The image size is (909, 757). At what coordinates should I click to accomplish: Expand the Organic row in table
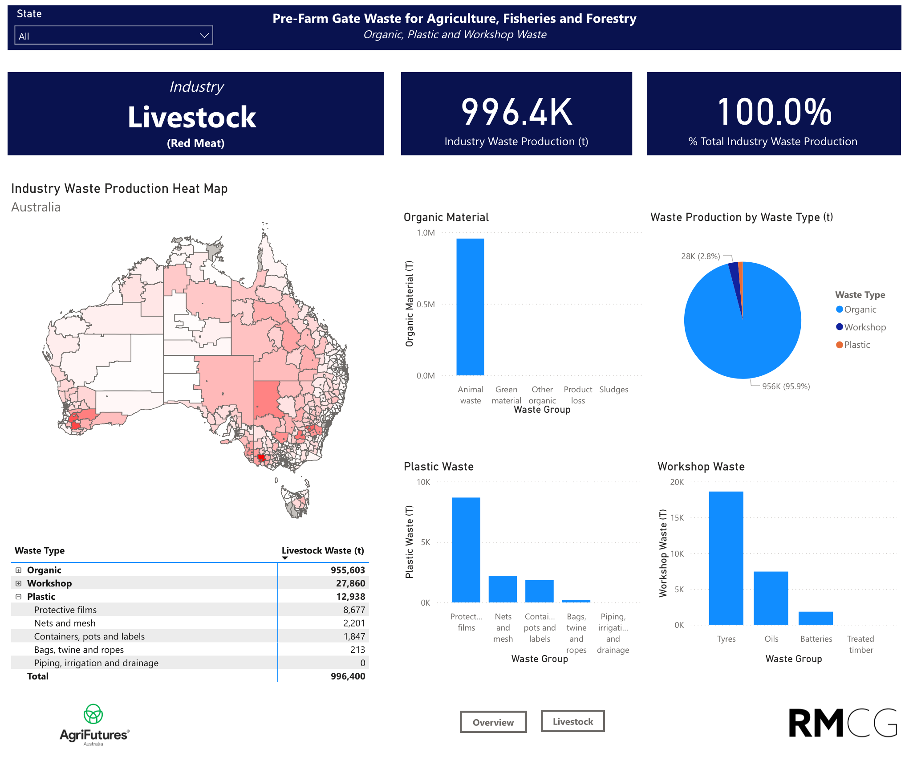coord(18,570)
